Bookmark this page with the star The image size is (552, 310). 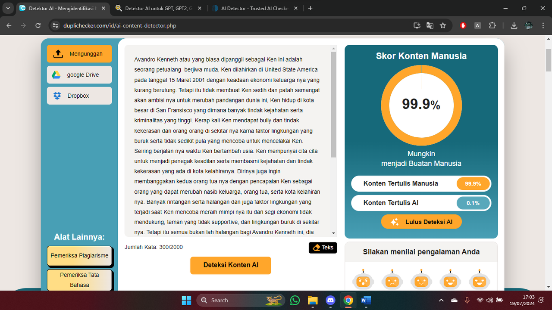tap(443, 25)
